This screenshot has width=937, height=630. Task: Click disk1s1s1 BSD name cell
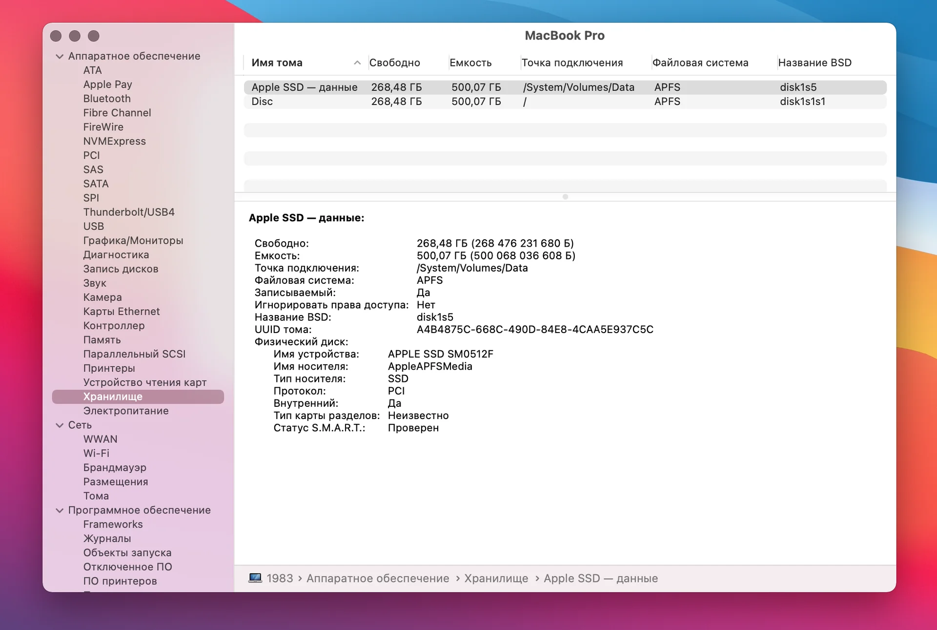click(x=802, y=102)
